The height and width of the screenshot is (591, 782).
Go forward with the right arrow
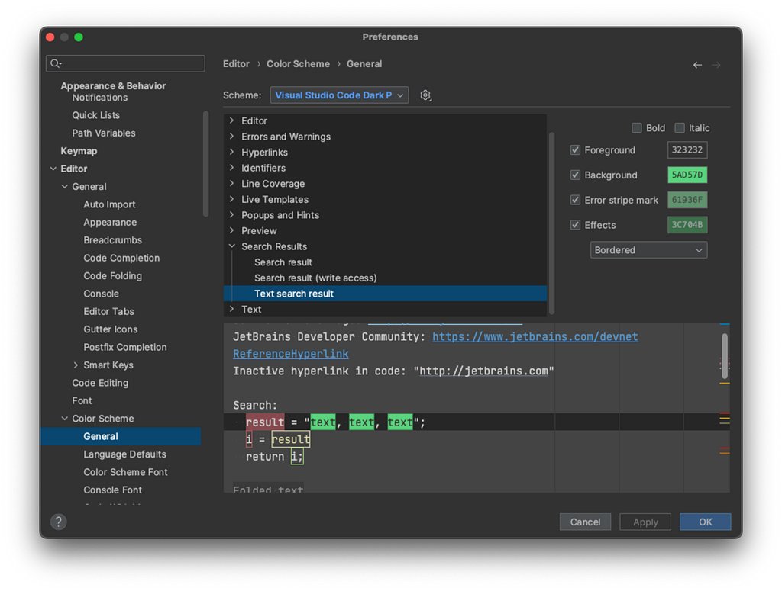pos(716,65)
